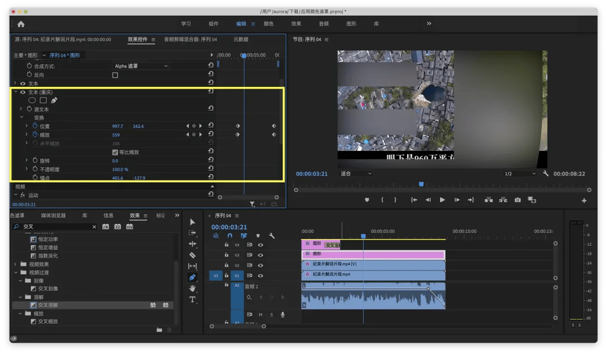This screenshot has height=354, width=607.
Task: Reset the 位置 parameter
Action: (211, 126)
